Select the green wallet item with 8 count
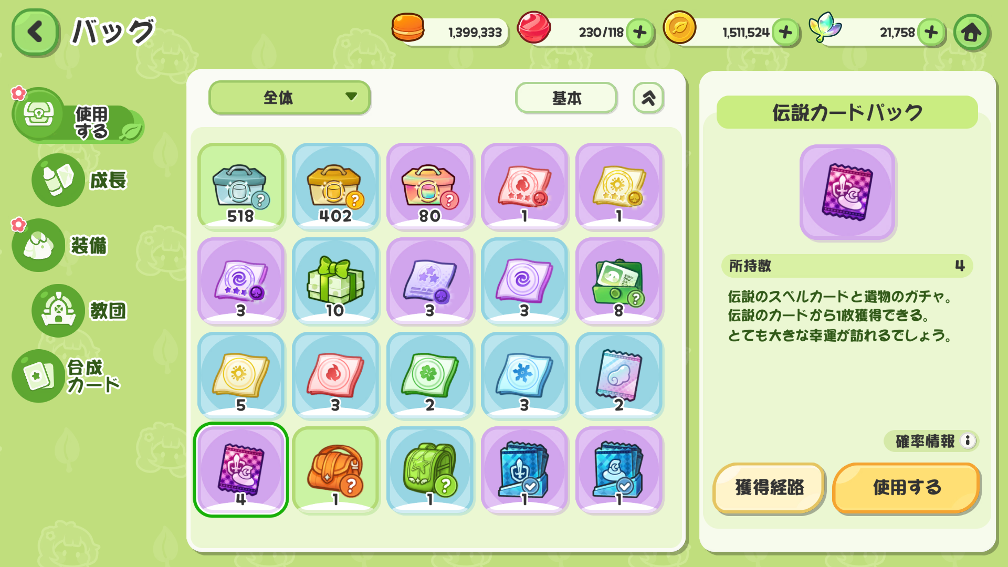Image resolution: width=1008 pixels, height=567 pixels. [619, 281]
